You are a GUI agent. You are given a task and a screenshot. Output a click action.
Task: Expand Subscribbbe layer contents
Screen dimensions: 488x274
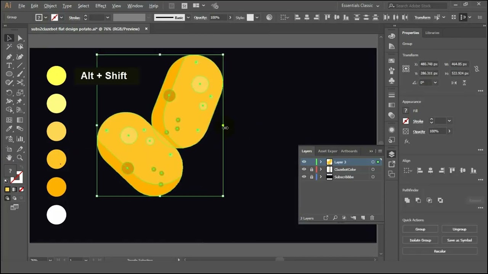321,177
